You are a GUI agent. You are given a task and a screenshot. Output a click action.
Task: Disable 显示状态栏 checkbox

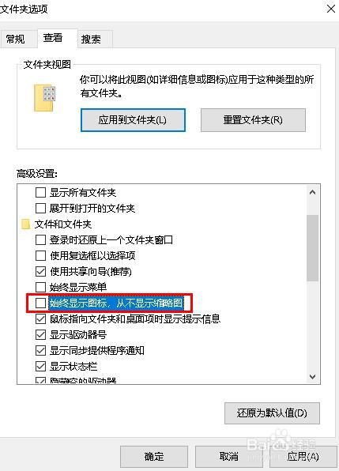[x=40, y=366]
